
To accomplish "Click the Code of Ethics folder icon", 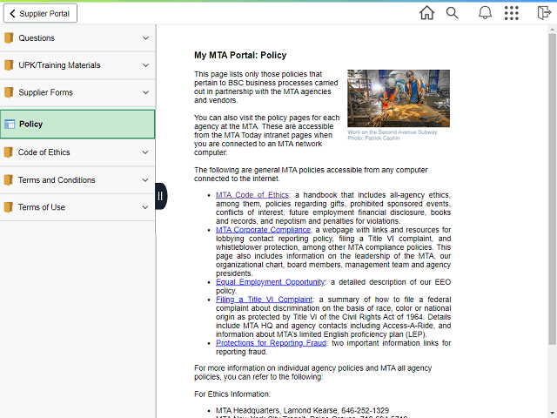I will (x=9, y=152).
